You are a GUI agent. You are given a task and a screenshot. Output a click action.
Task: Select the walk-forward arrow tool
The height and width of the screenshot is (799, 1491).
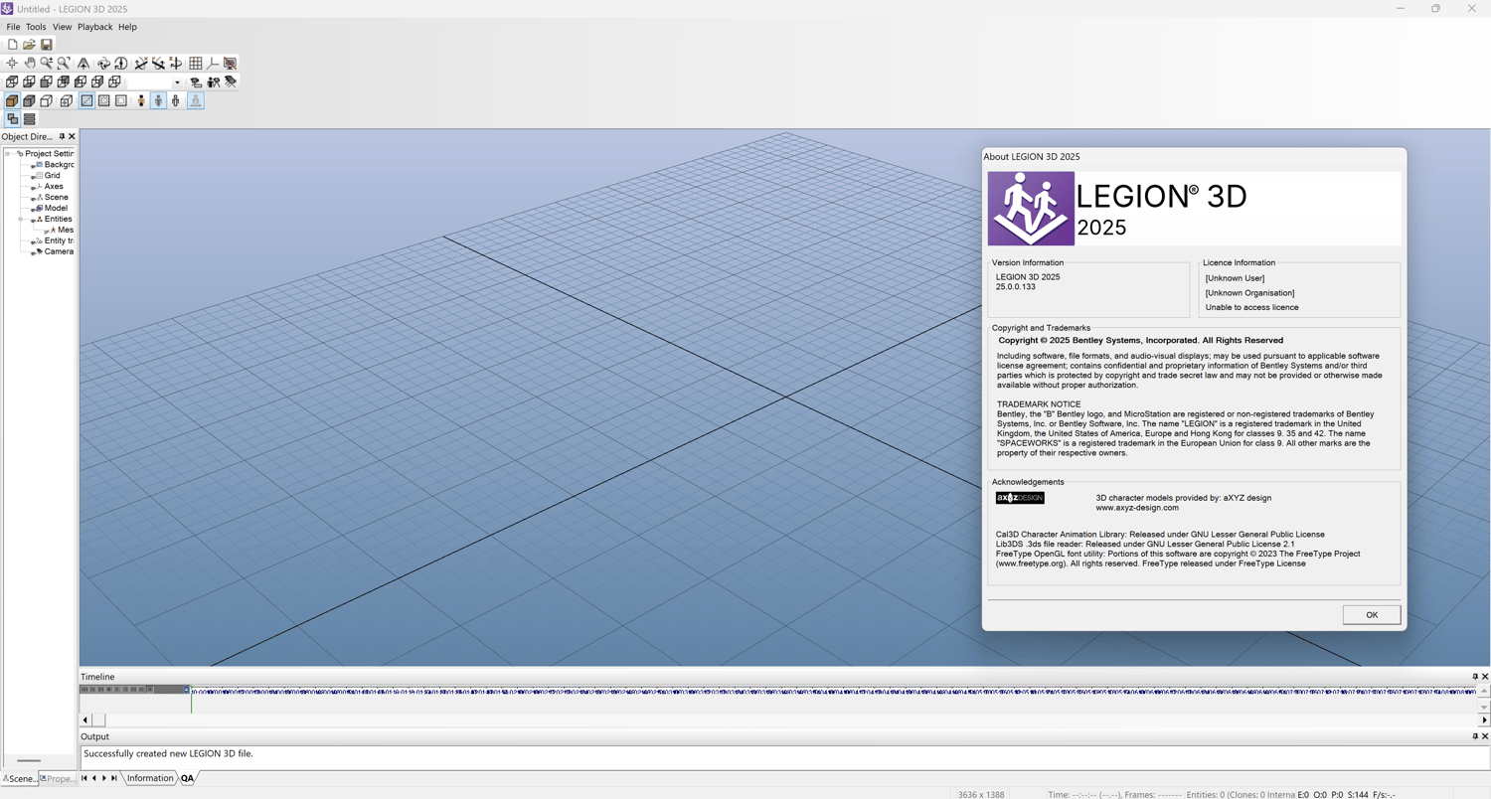pos(83,64)
